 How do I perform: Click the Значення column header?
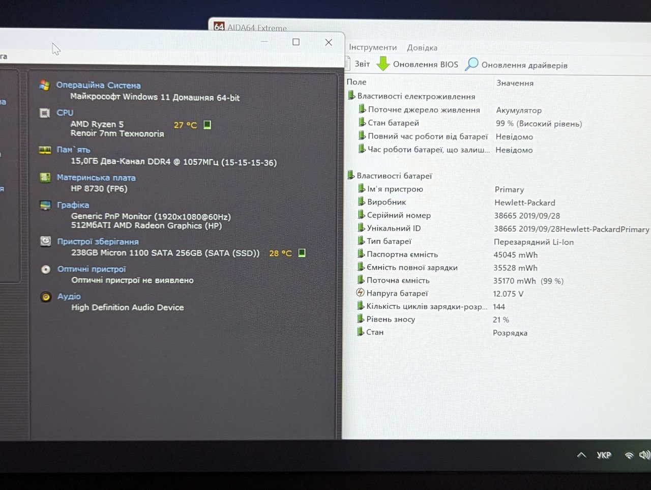[515, 83]
